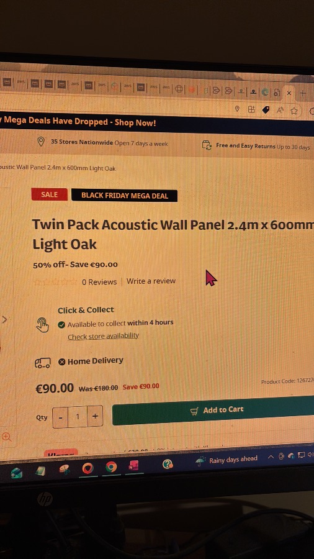This screenshot has height=559, width=314.
Task: Click the store locator pin icon
Action: click(41, 142)
